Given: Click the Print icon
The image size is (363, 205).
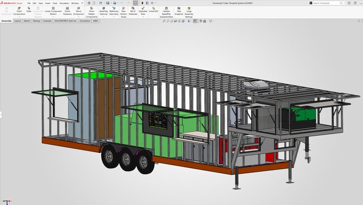Looking at the screenshot, I should [x=115, y=3].
